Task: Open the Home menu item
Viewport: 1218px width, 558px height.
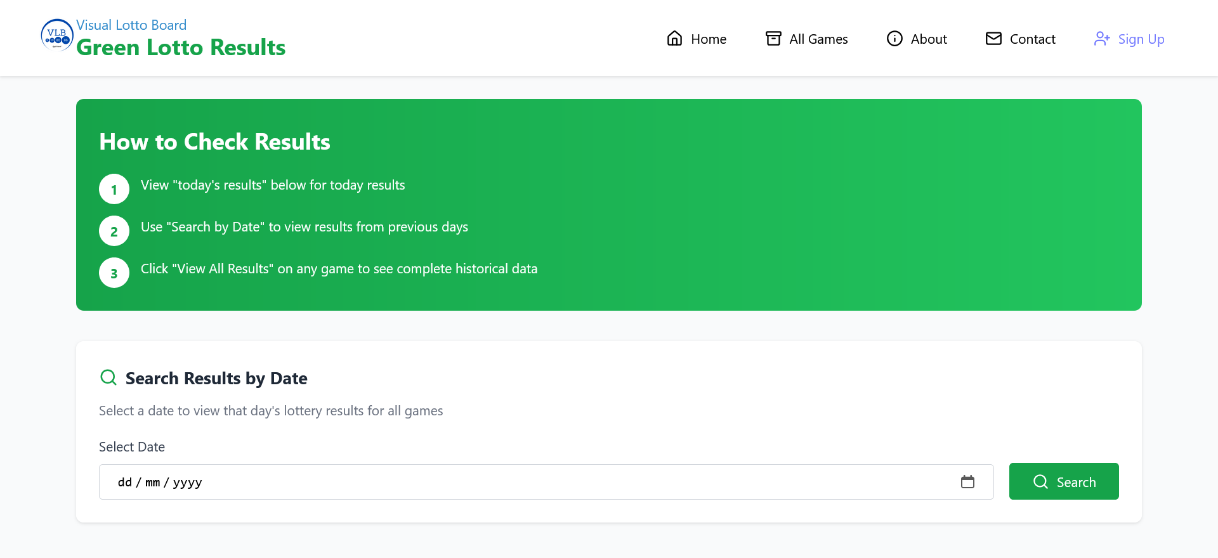Action: (x=696, y=39)
